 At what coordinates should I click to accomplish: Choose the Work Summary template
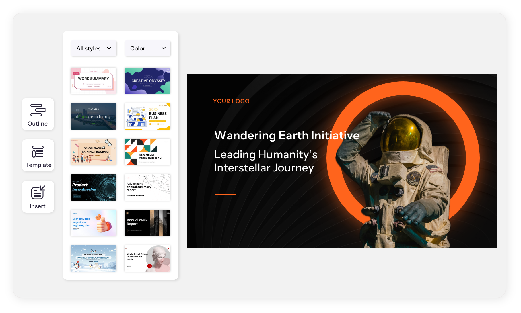tap(94, 81)
